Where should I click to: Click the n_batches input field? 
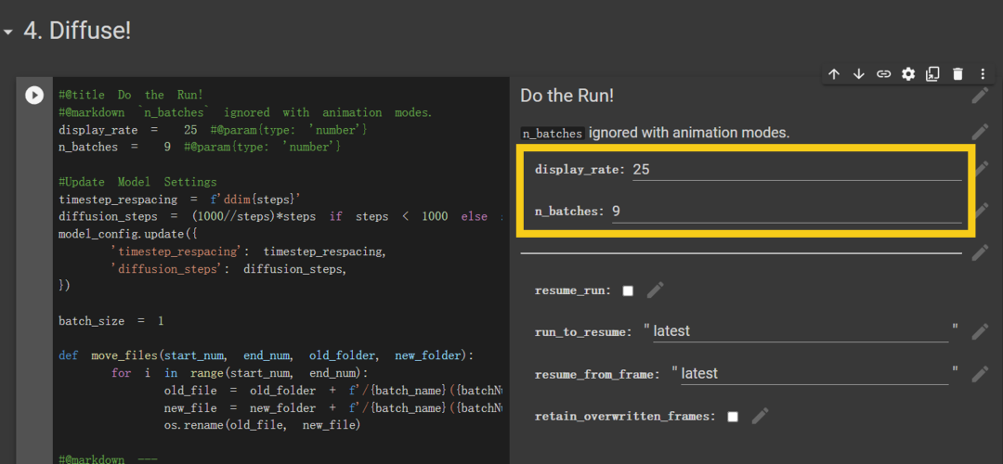tap(785, 212)
